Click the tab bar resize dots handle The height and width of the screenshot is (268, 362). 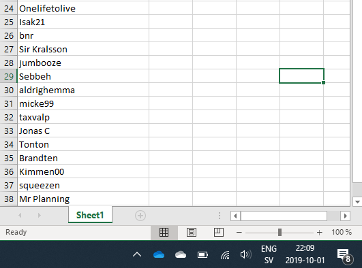click(x=220, y=216)
